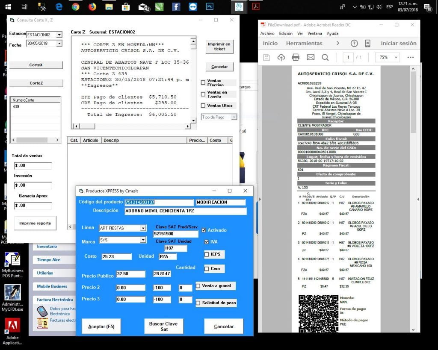
Task: Check the Ventas en Tarjeta checkbox
Action: [x=203, y=94]
